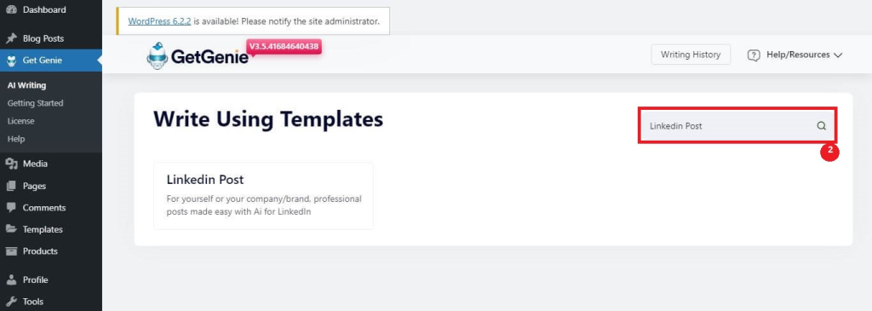Click the search magnifier icon
872x311 pixels.
click(x=822, y=126)
